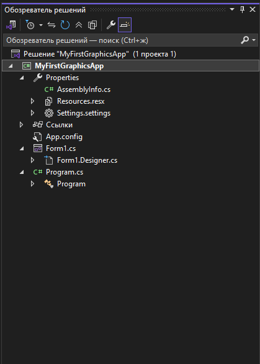Click Sync with Active Document arrows icon
Screen dimensions: 260x364
(x=52, y=25)
